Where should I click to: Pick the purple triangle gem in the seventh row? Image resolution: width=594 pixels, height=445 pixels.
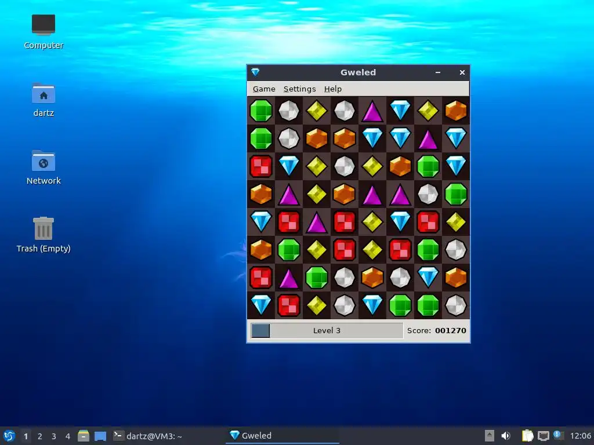pos(289,278)
